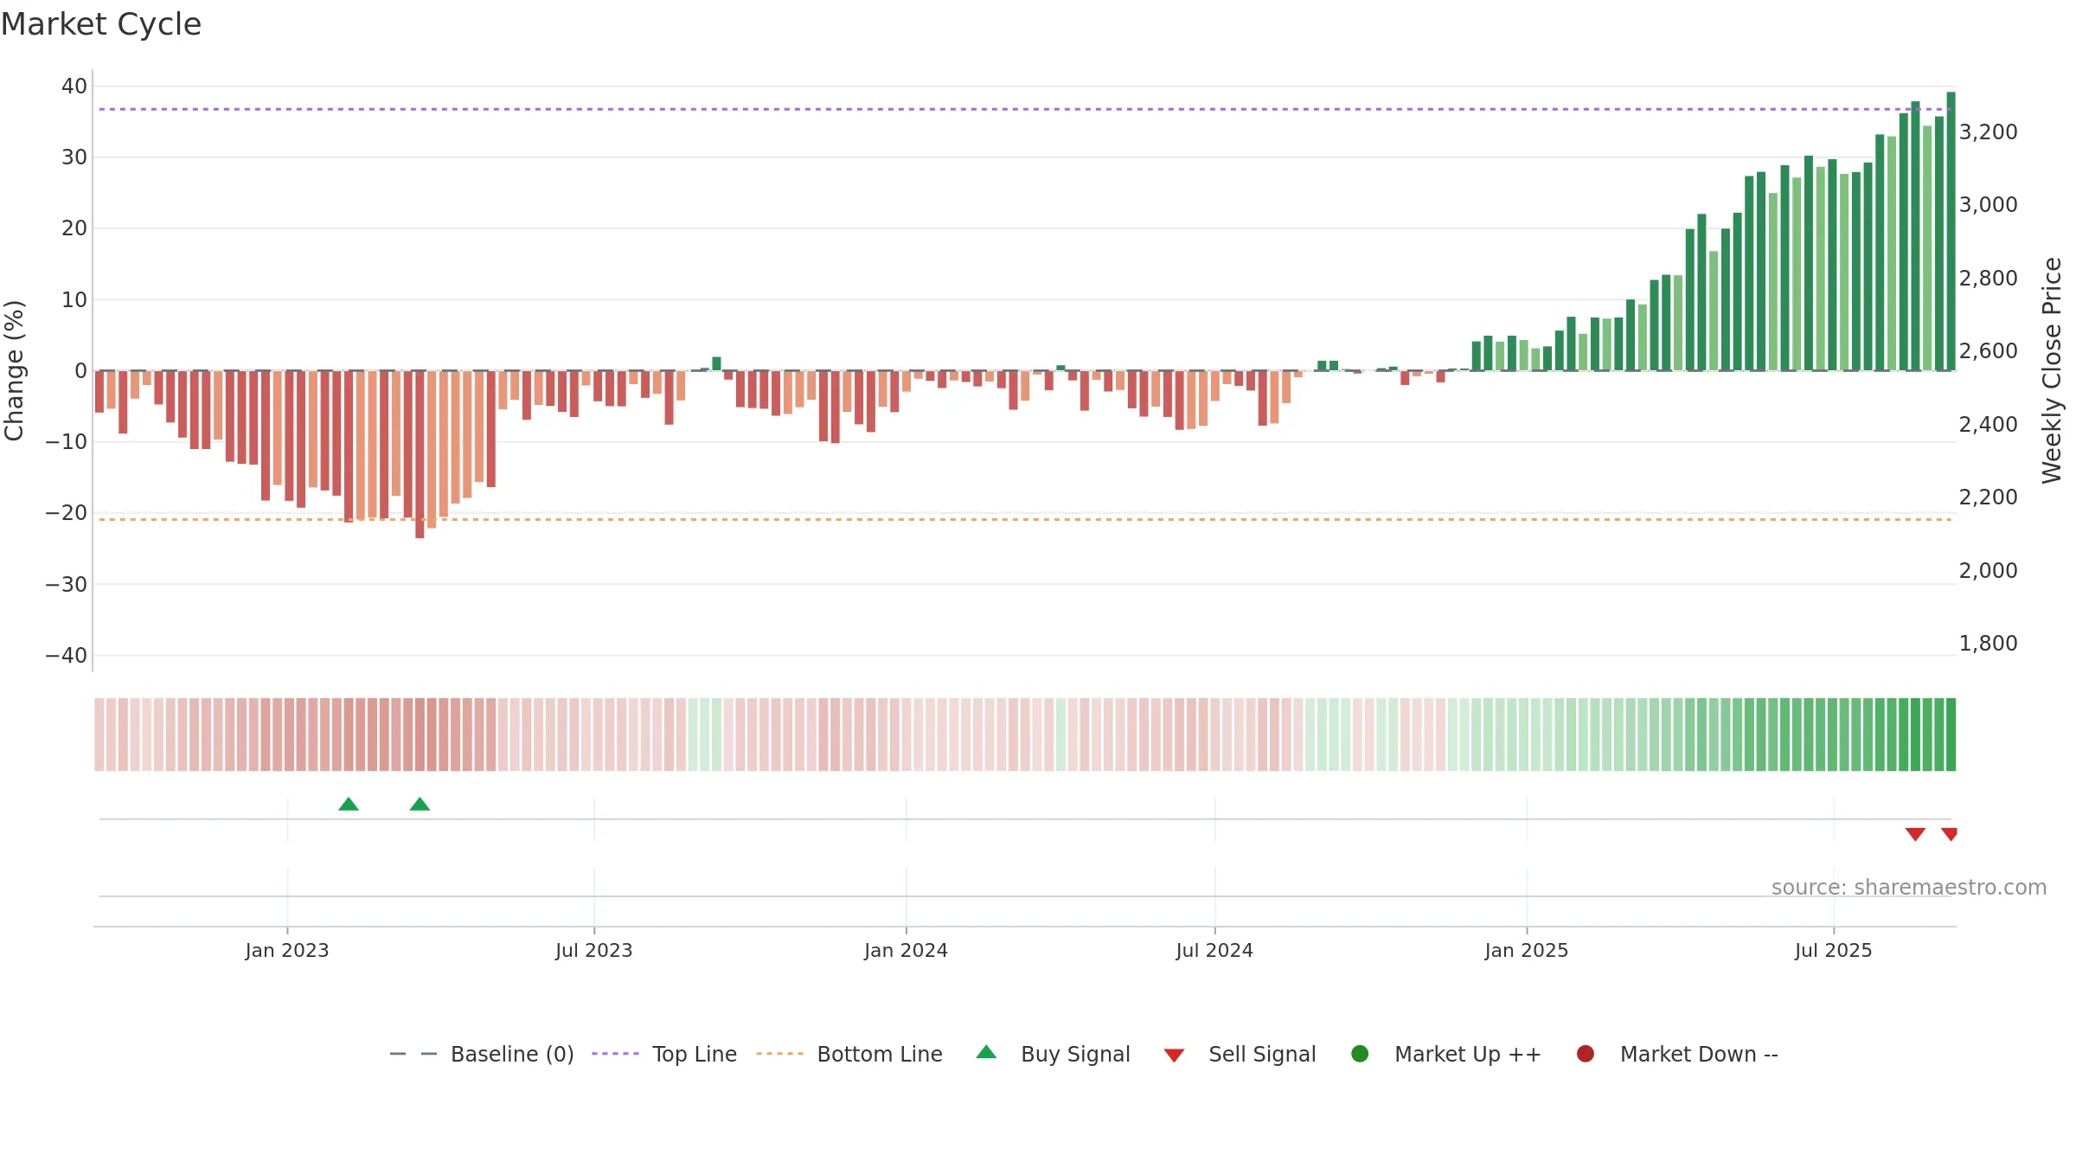The width and height of the screenshot is (2076, 1168).
Task: Click the first green Buy Signal triangle marker
Action: [x=349, y=804]
